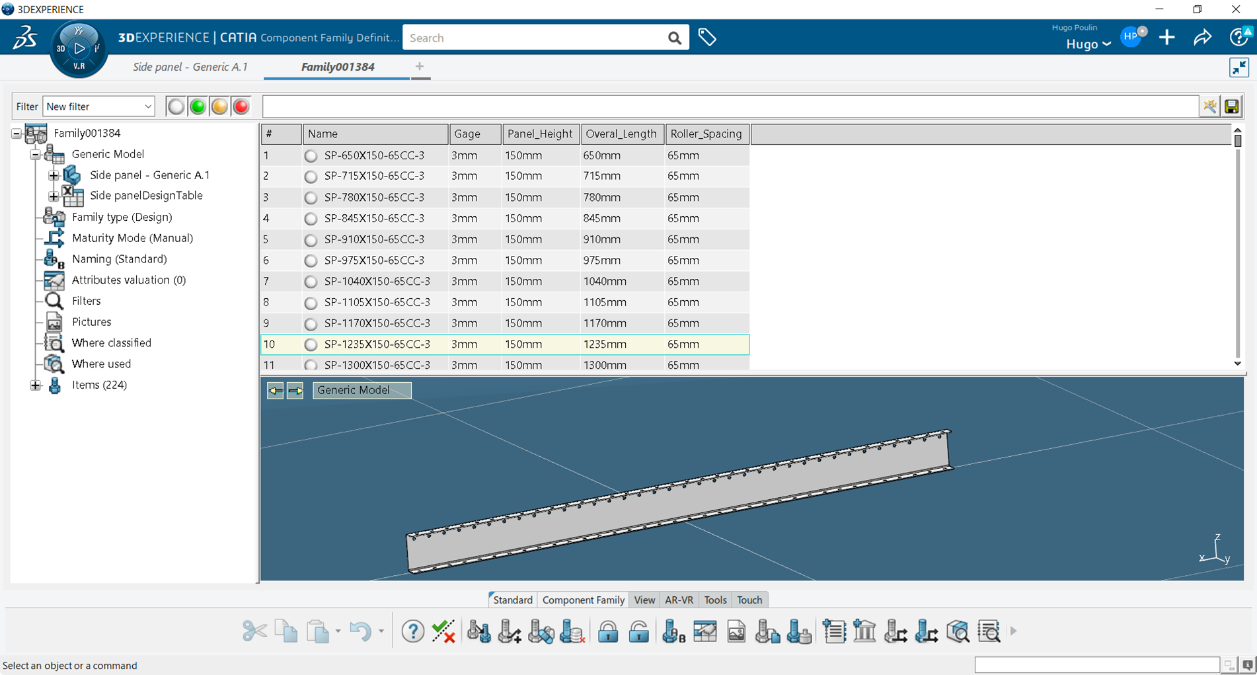Click the red status filter circle
Screen dimensions: 1257x675
pyautogui.click(x=241, y=106)
